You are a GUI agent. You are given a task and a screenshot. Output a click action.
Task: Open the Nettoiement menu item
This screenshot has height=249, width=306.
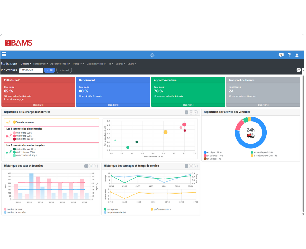40,64
